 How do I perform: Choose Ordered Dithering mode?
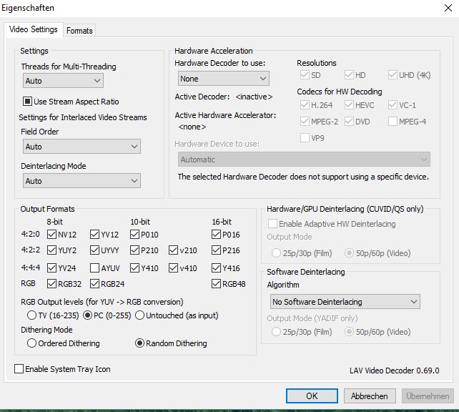[x=31, y=343]
